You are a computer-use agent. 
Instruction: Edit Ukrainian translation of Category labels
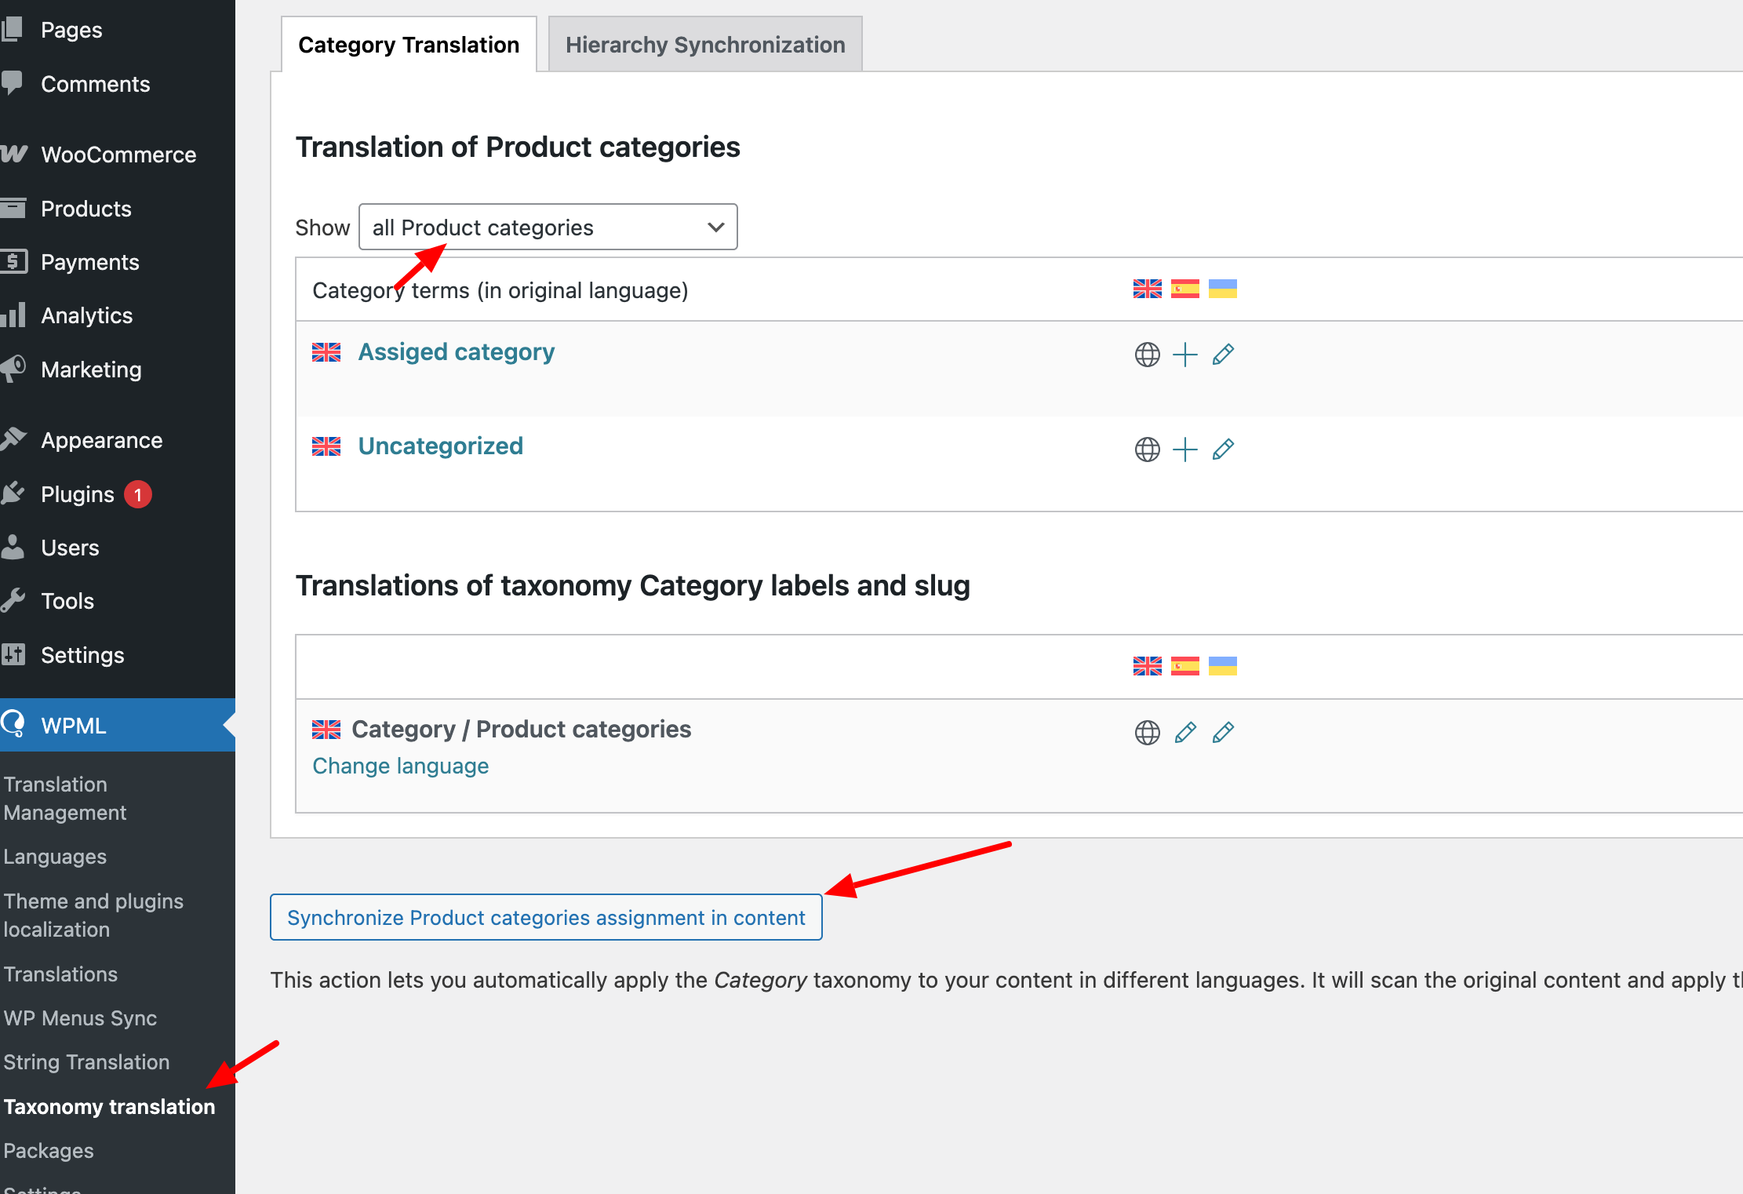click(1223, 733)
